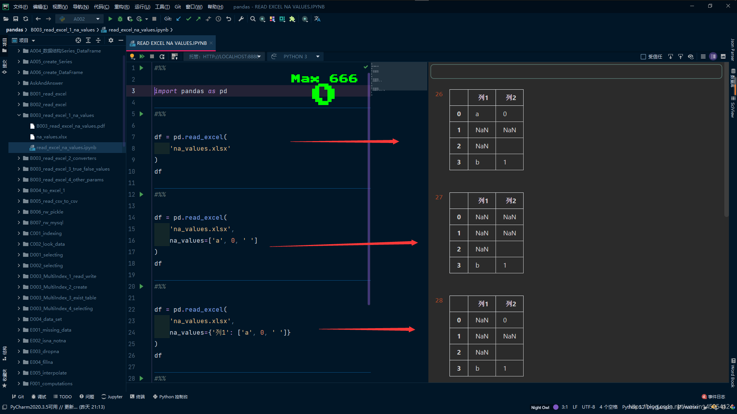
Task: Run the cell at line 5
Action: point(141,114)
